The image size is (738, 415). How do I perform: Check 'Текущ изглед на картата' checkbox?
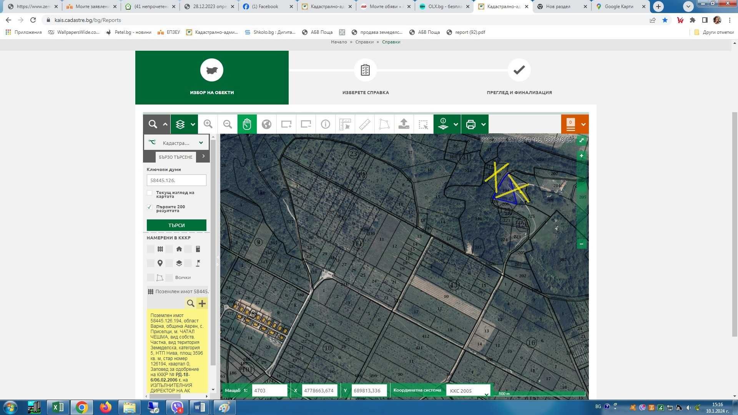point(150,193)
